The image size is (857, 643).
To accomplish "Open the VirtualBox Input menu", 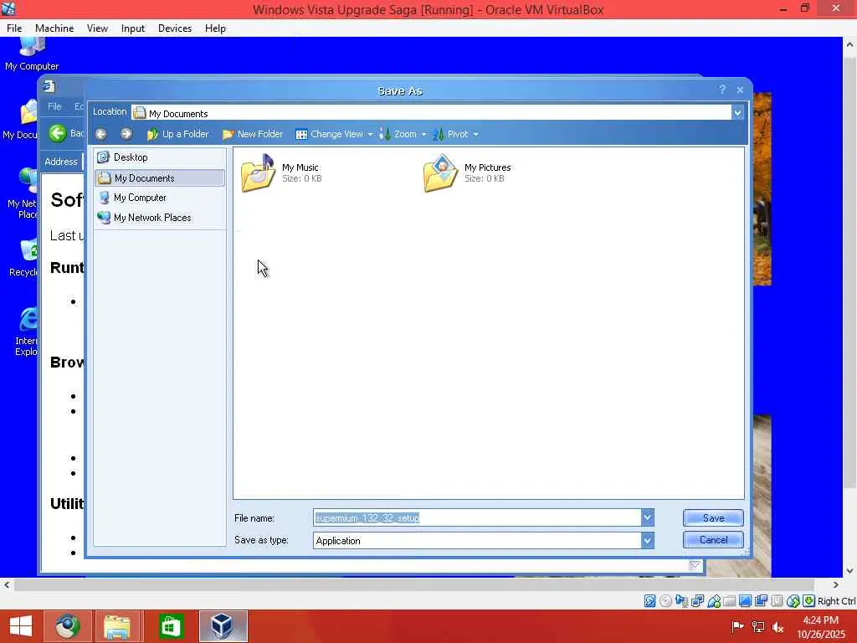I will tap(133, 28).
